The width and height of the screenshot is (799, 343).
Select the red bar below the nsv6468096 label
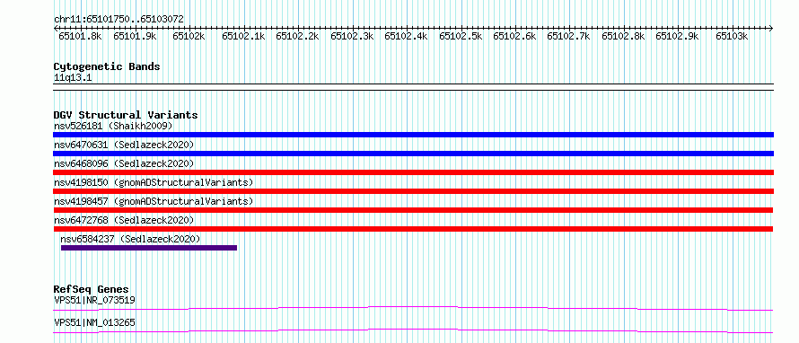pos(413,172)
